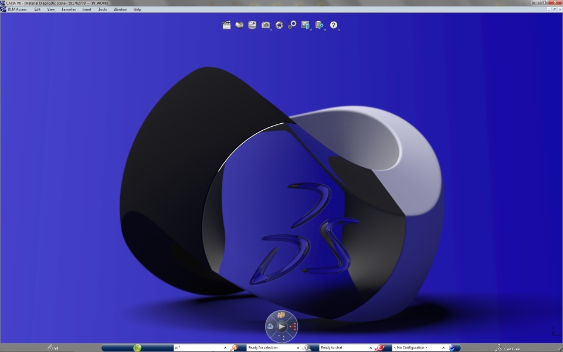Click the 3DS CATIA logo in the status bar
Viewport: 563px width, 352px height.
click(x=507, y=348)
